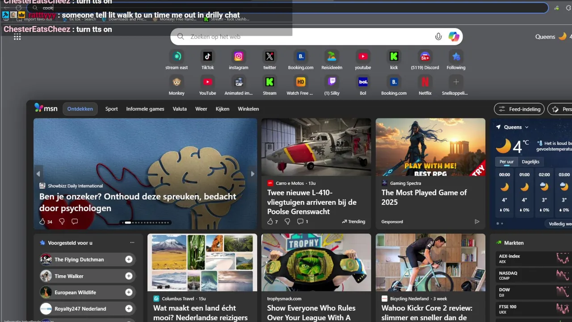Viewport: 572px width, 322px height.
Task: Open the AEX-index market row
Action: click(x=534, y=258)
